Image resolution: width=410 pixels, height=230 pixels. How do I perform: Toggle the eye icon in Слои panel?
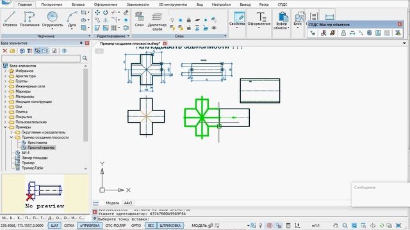click(214, 27)
